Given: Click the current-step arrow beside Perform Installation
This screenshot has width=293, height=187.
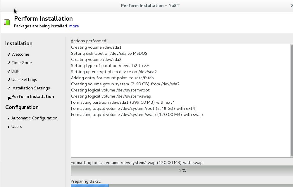Looking at the screenshot, I should pos(10,98).
